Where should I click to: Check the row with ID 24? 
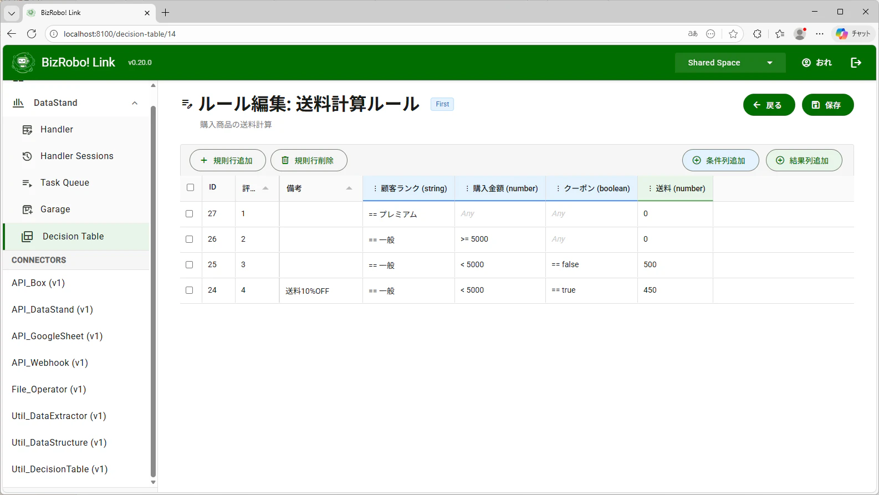(190, 290)
